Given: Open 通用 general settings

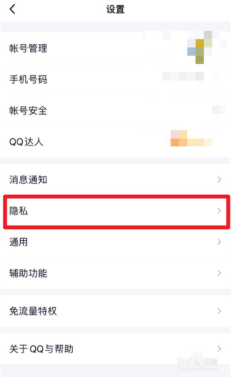Looking at the screenshot, I should click(x=115, y=242).
